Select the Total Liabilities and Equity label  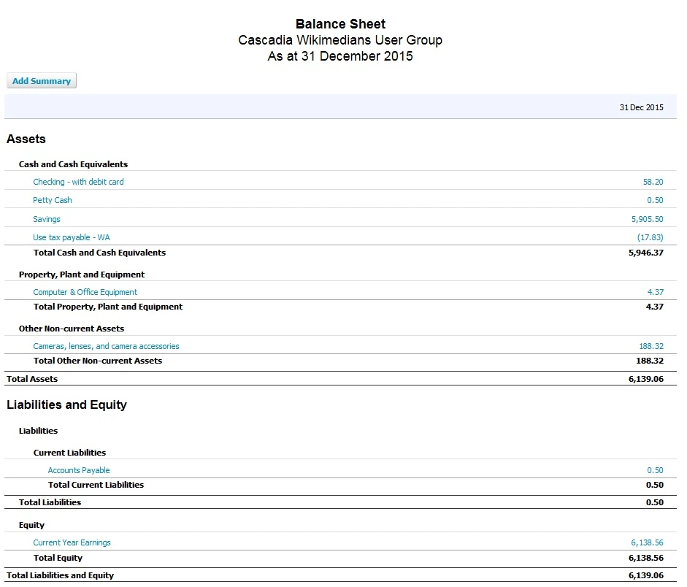60,575
